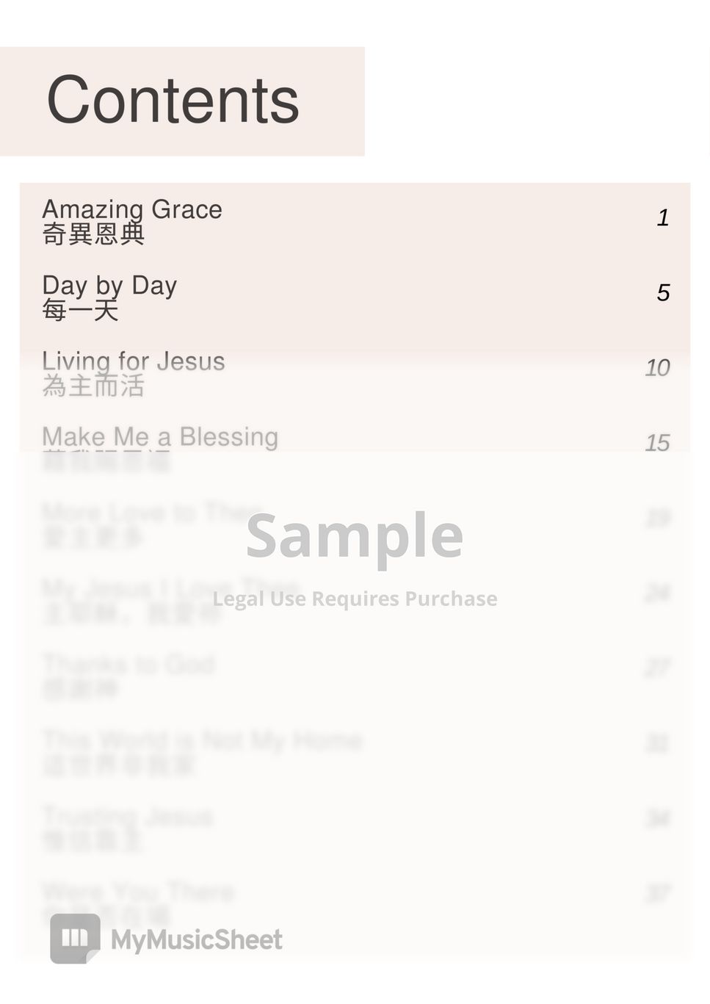Click the MyMusicSheet brand name text

pyautogui.click(x=196, y=939)
